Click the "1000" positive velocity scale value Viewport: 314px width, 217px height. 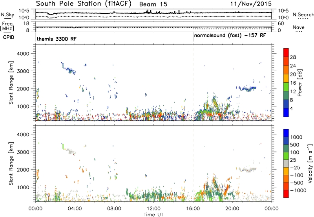pos(296,137)
